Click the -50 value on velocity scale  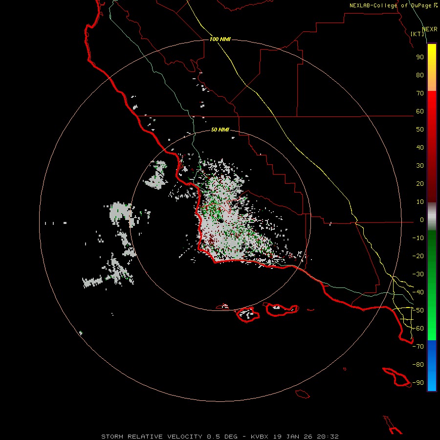point(418,310)
